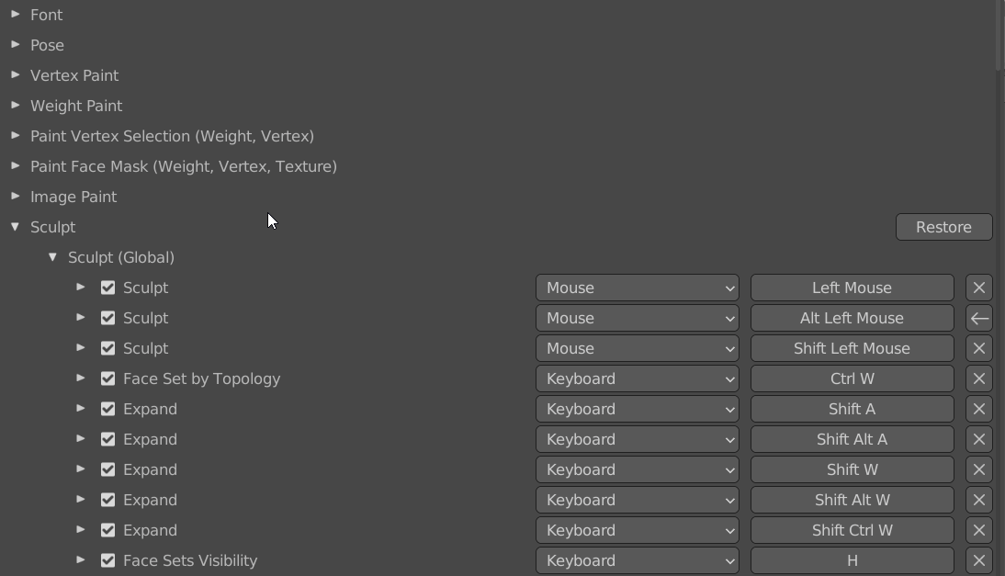Open Keyboard dropdown for Ctrl W

click(638, 378)
